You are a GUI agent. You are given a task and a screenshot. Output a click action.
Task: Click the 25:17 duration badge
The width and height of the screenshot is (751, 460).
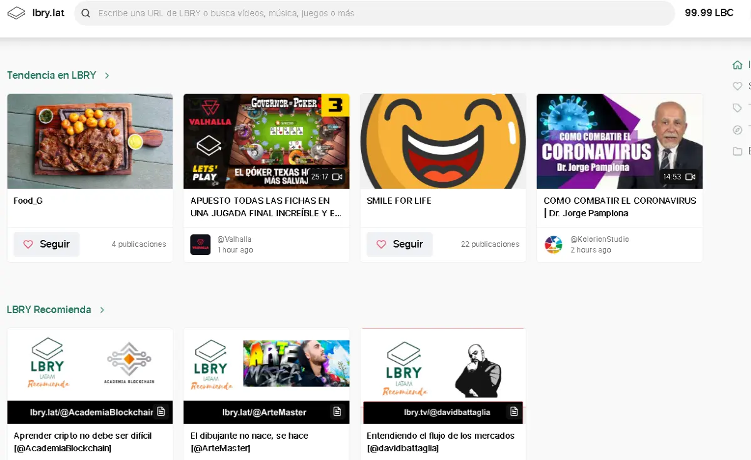coord(320,177)
